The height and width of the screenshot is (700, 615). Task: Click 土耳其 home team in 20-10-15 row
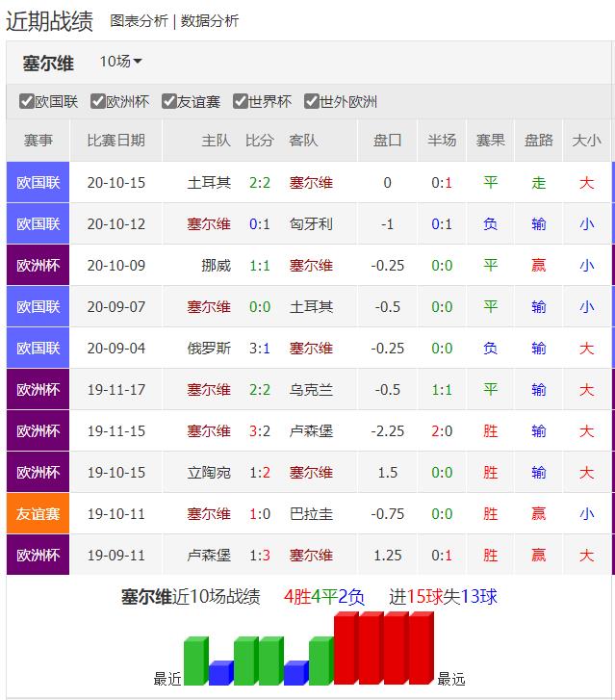pyautogui.click(x=209, y=183)
